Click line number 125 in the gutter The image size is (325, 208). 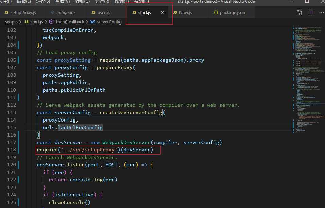[12, 202]
